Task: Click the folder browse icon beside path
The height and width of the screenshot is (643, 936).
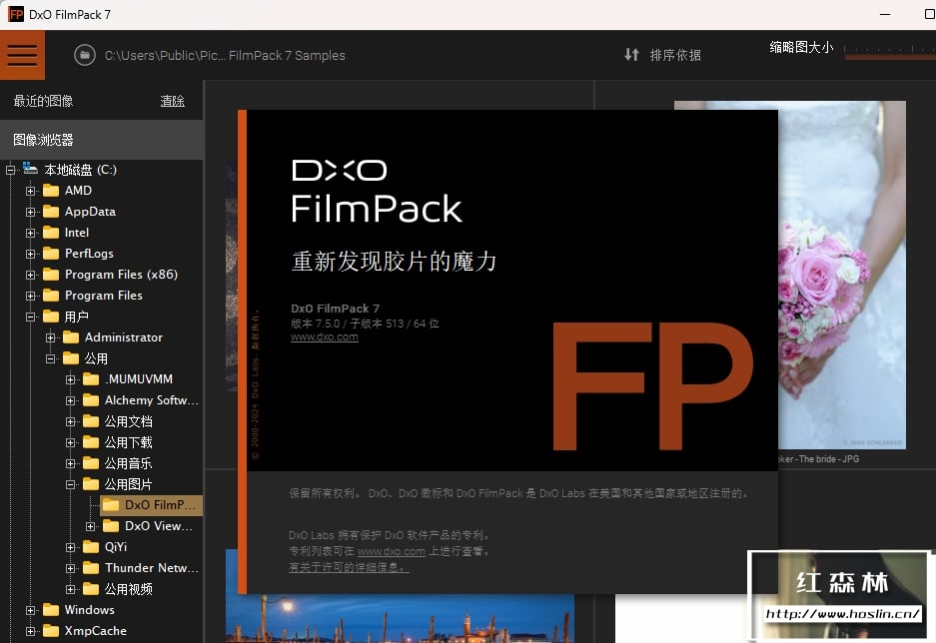Action: coord(85,56)
